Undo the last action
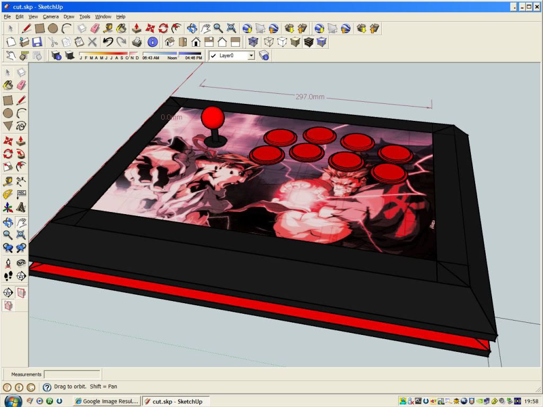Viewport: 543px width, 407px height. click(x=108, y=42)
